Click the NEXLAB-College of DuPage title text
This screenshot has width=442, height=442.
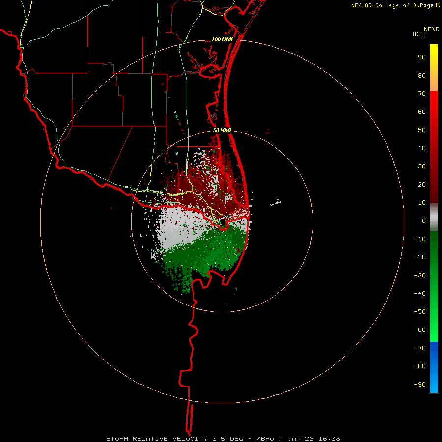pyautogui.click(x=392, y=5)
